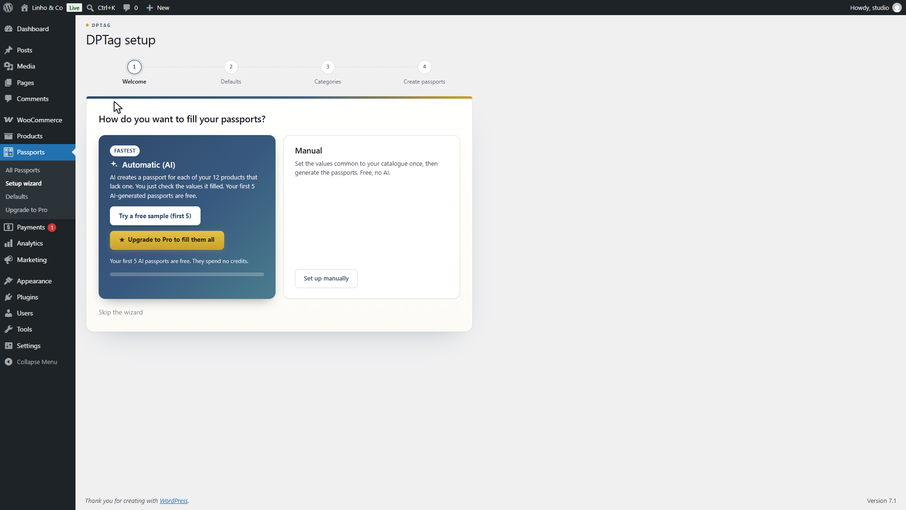Open the Marketing menu item
This screenshot has width=906, height=510.
tap(38, 260)
